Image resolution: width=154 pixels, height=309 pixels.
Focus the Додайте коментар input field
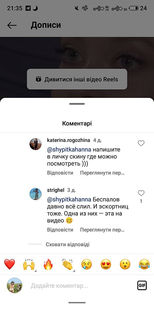[x=77, y=286]
